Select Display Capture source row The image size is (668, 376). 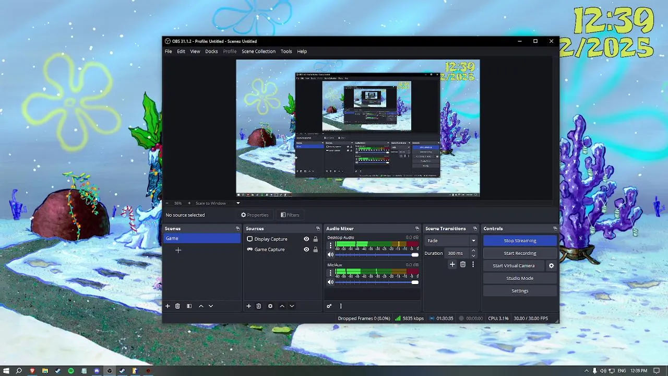point(282,239)
